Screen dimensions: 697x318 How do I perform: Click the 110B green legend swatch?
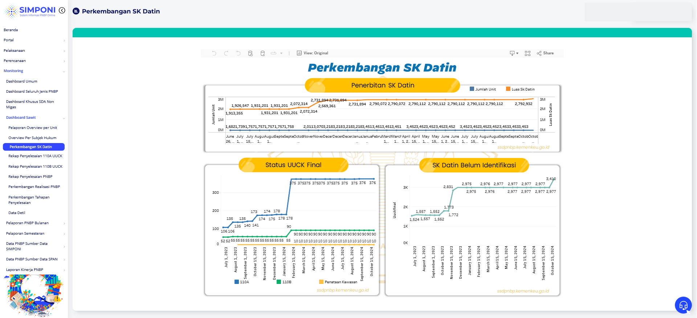coord(279,282)
